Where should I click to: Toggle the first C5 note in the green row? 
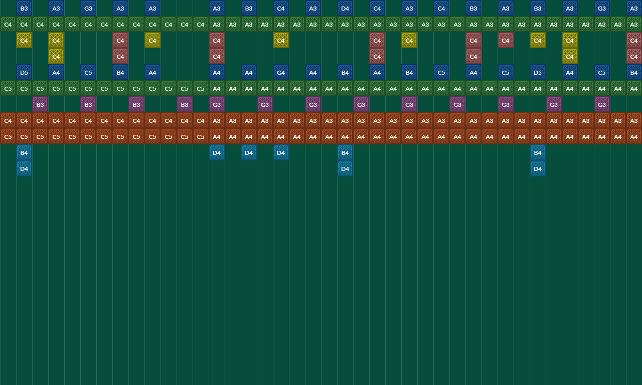pyautogui.click(x=8, y=89)
